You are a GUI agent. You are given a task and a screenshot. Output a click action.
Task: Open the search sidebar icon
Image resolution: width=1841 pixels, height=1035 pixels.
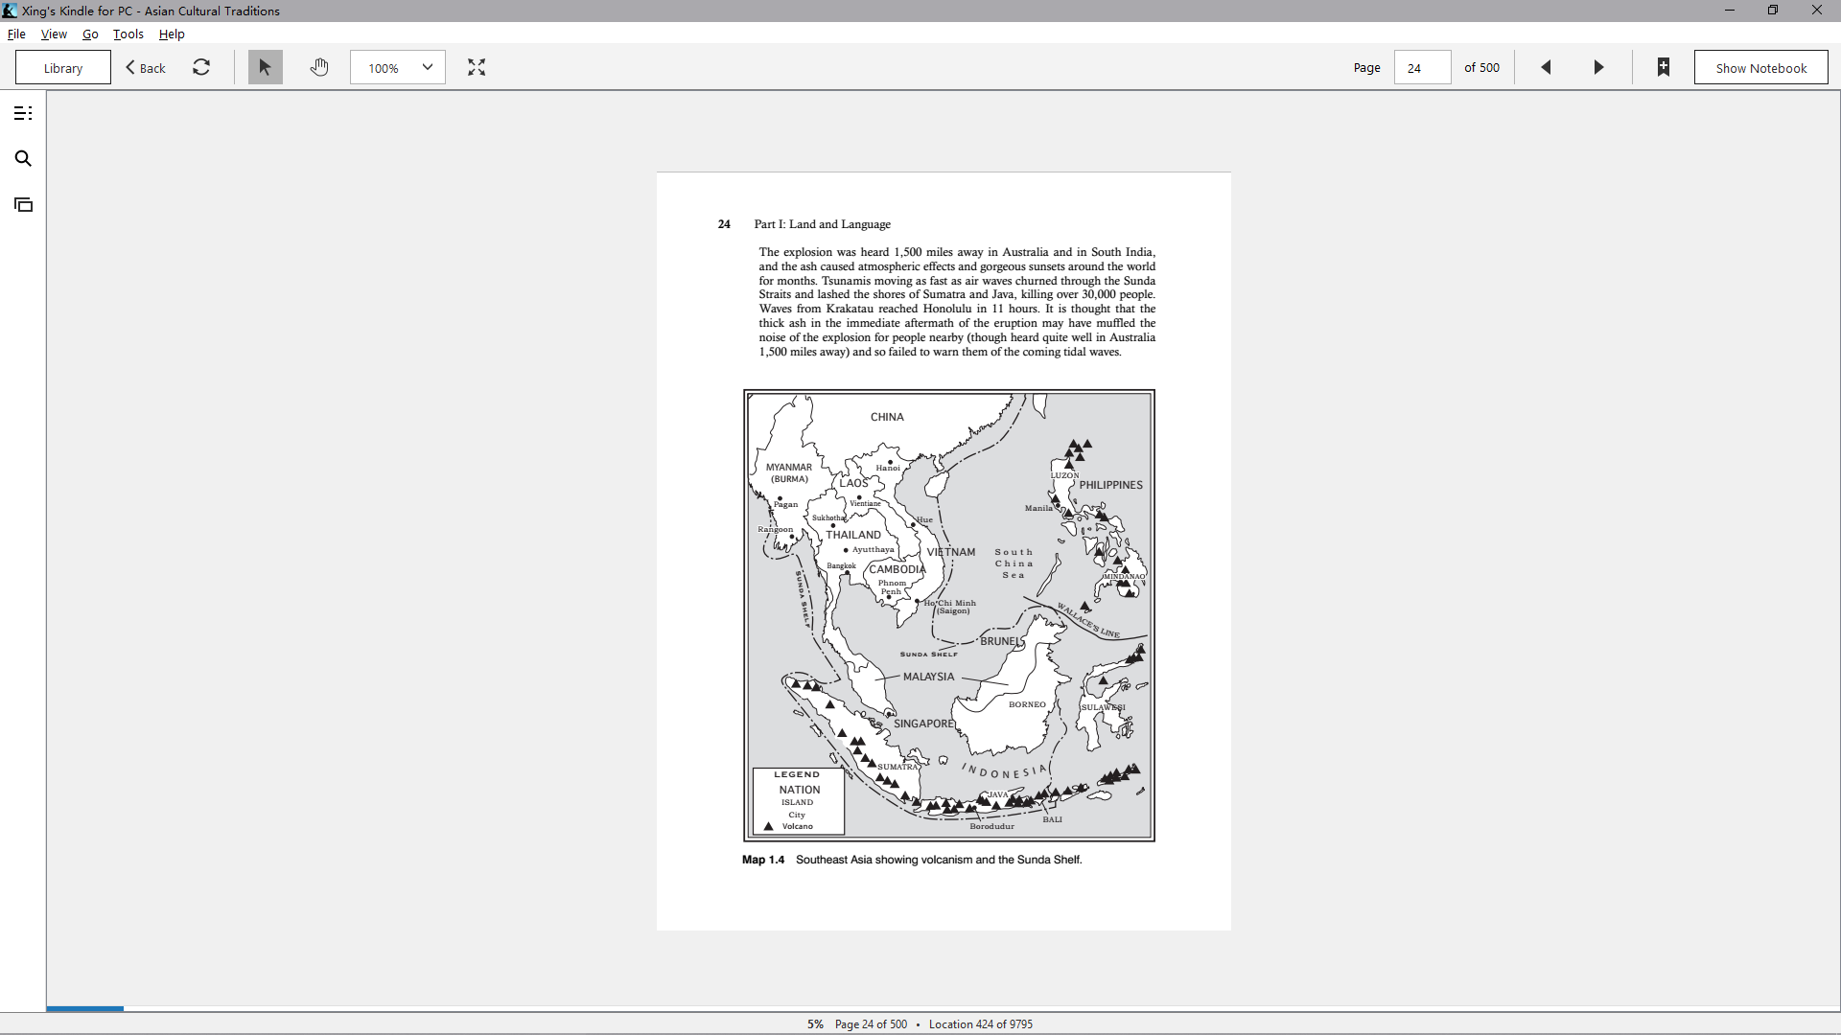pos(23,159)
